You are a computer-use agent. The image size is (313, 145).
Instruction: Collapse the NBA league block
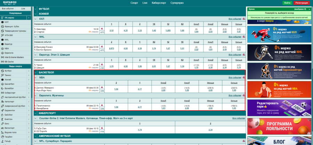click(x=36, y=77)
